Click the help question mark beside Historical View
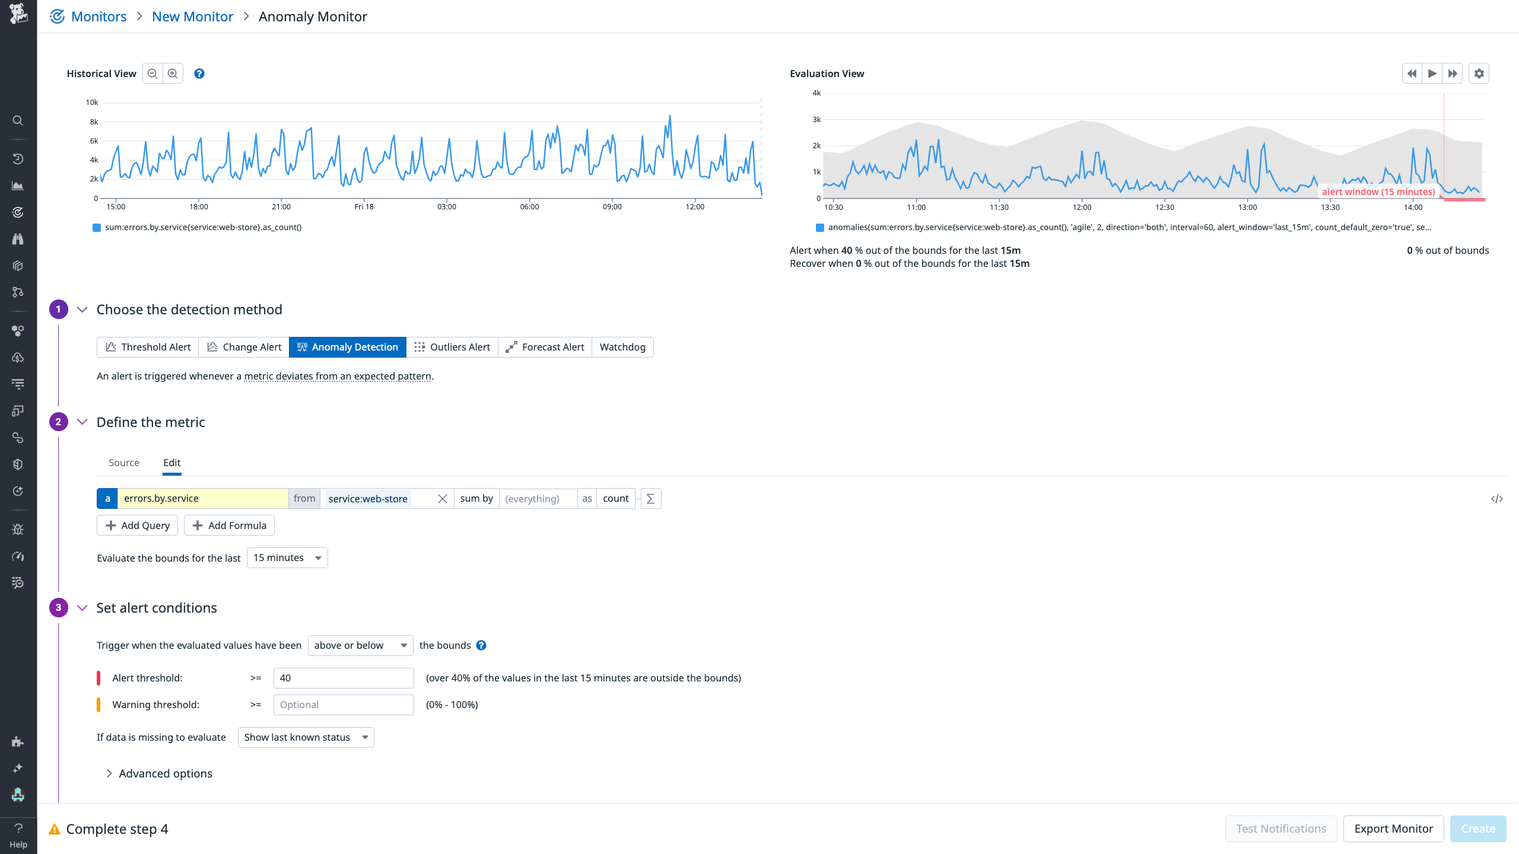1519x854 pixels. pyautogui.click(x=199, y=73)
